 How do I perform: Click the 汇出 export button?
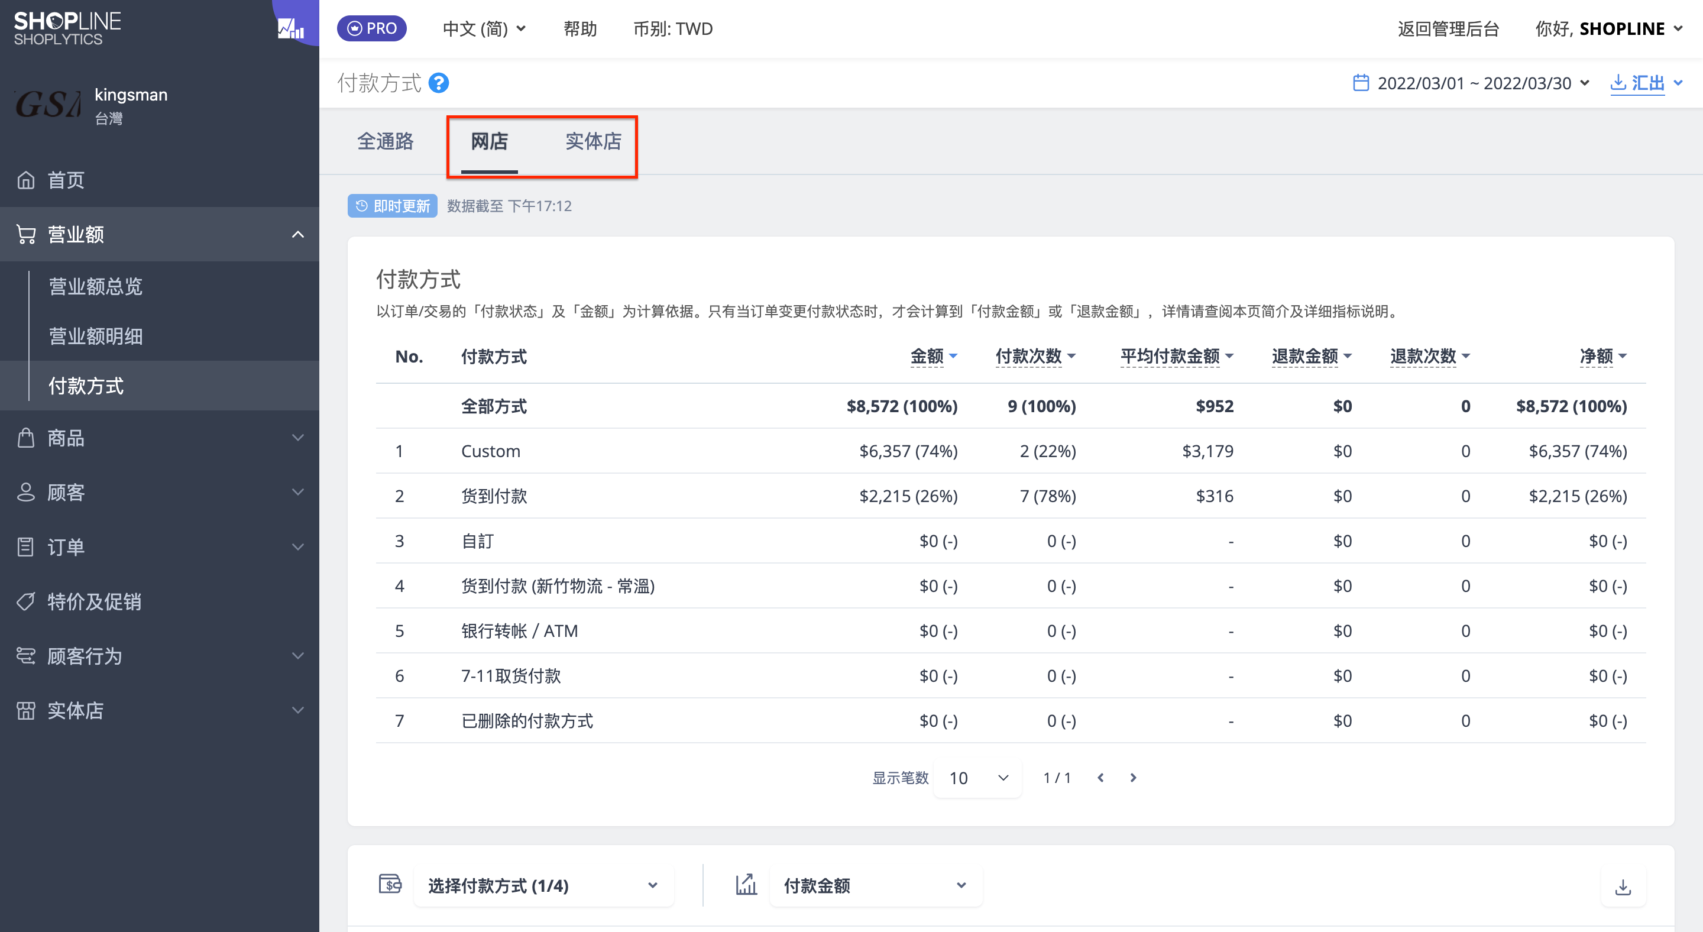pyautogui.click(x=1637, y=83)
